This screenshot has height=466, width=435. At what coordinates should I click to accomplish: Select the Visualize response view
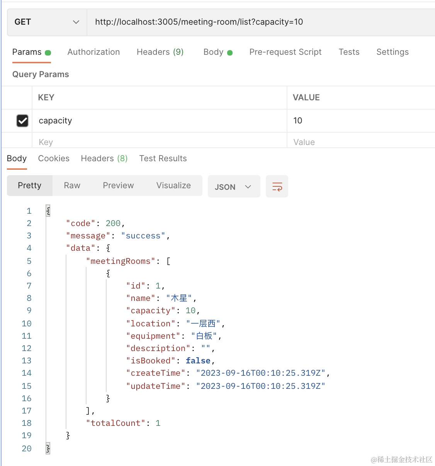173,186
